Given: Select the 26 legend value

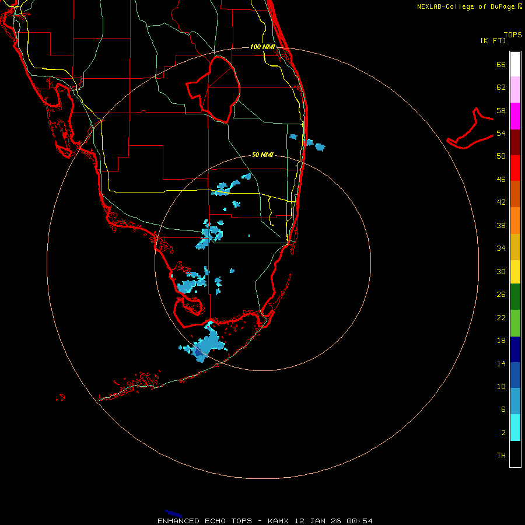Looking at the screenshot, I should click(x=501, y=295).
